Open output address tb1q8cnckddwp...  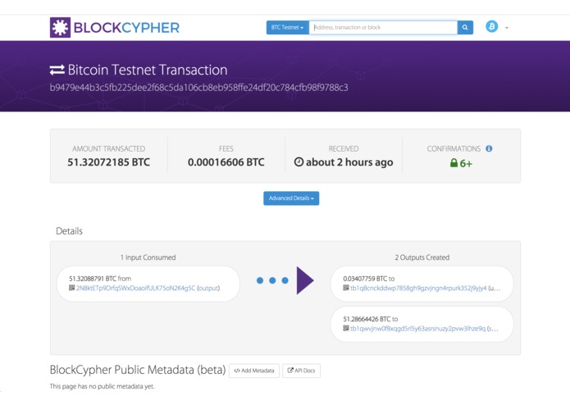tap(418, 288)
